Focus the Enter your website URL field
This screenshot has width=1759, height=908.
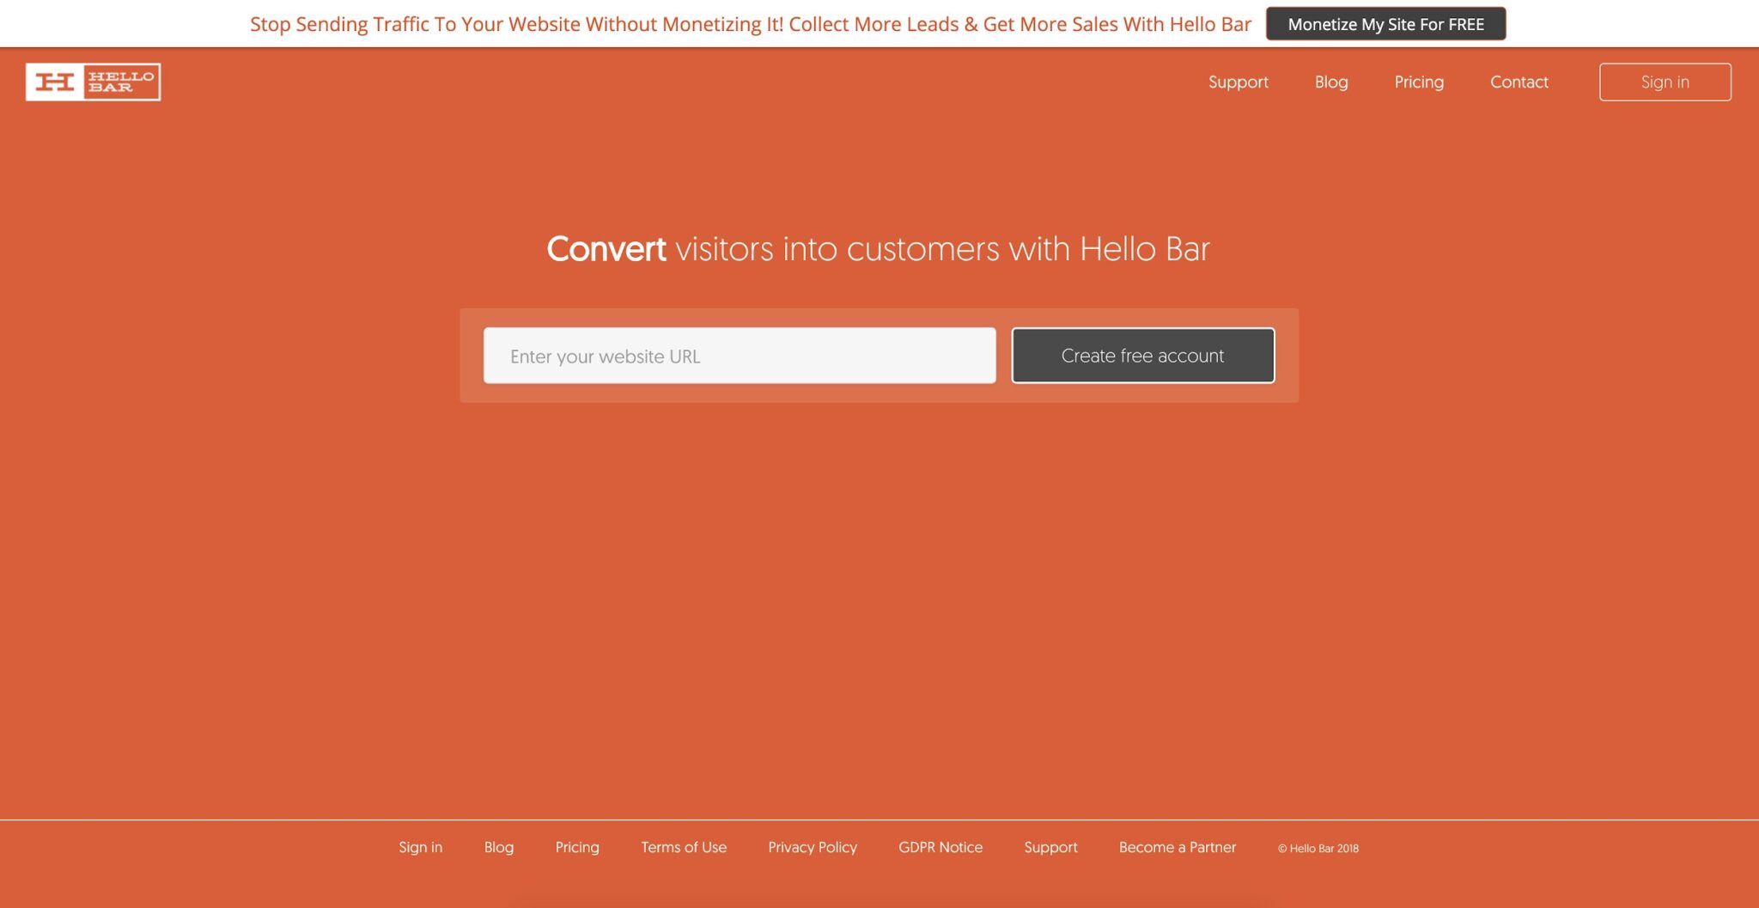pyautogui.click(x=740, y=356)
